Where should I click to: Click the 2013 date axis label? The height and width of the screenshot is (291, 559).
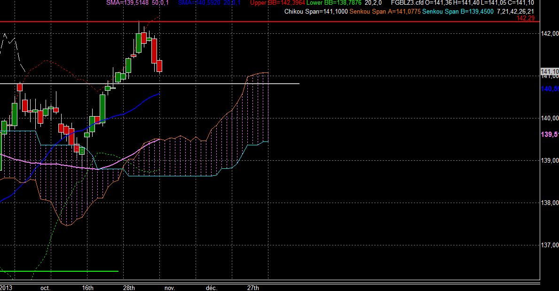point(6,288)
